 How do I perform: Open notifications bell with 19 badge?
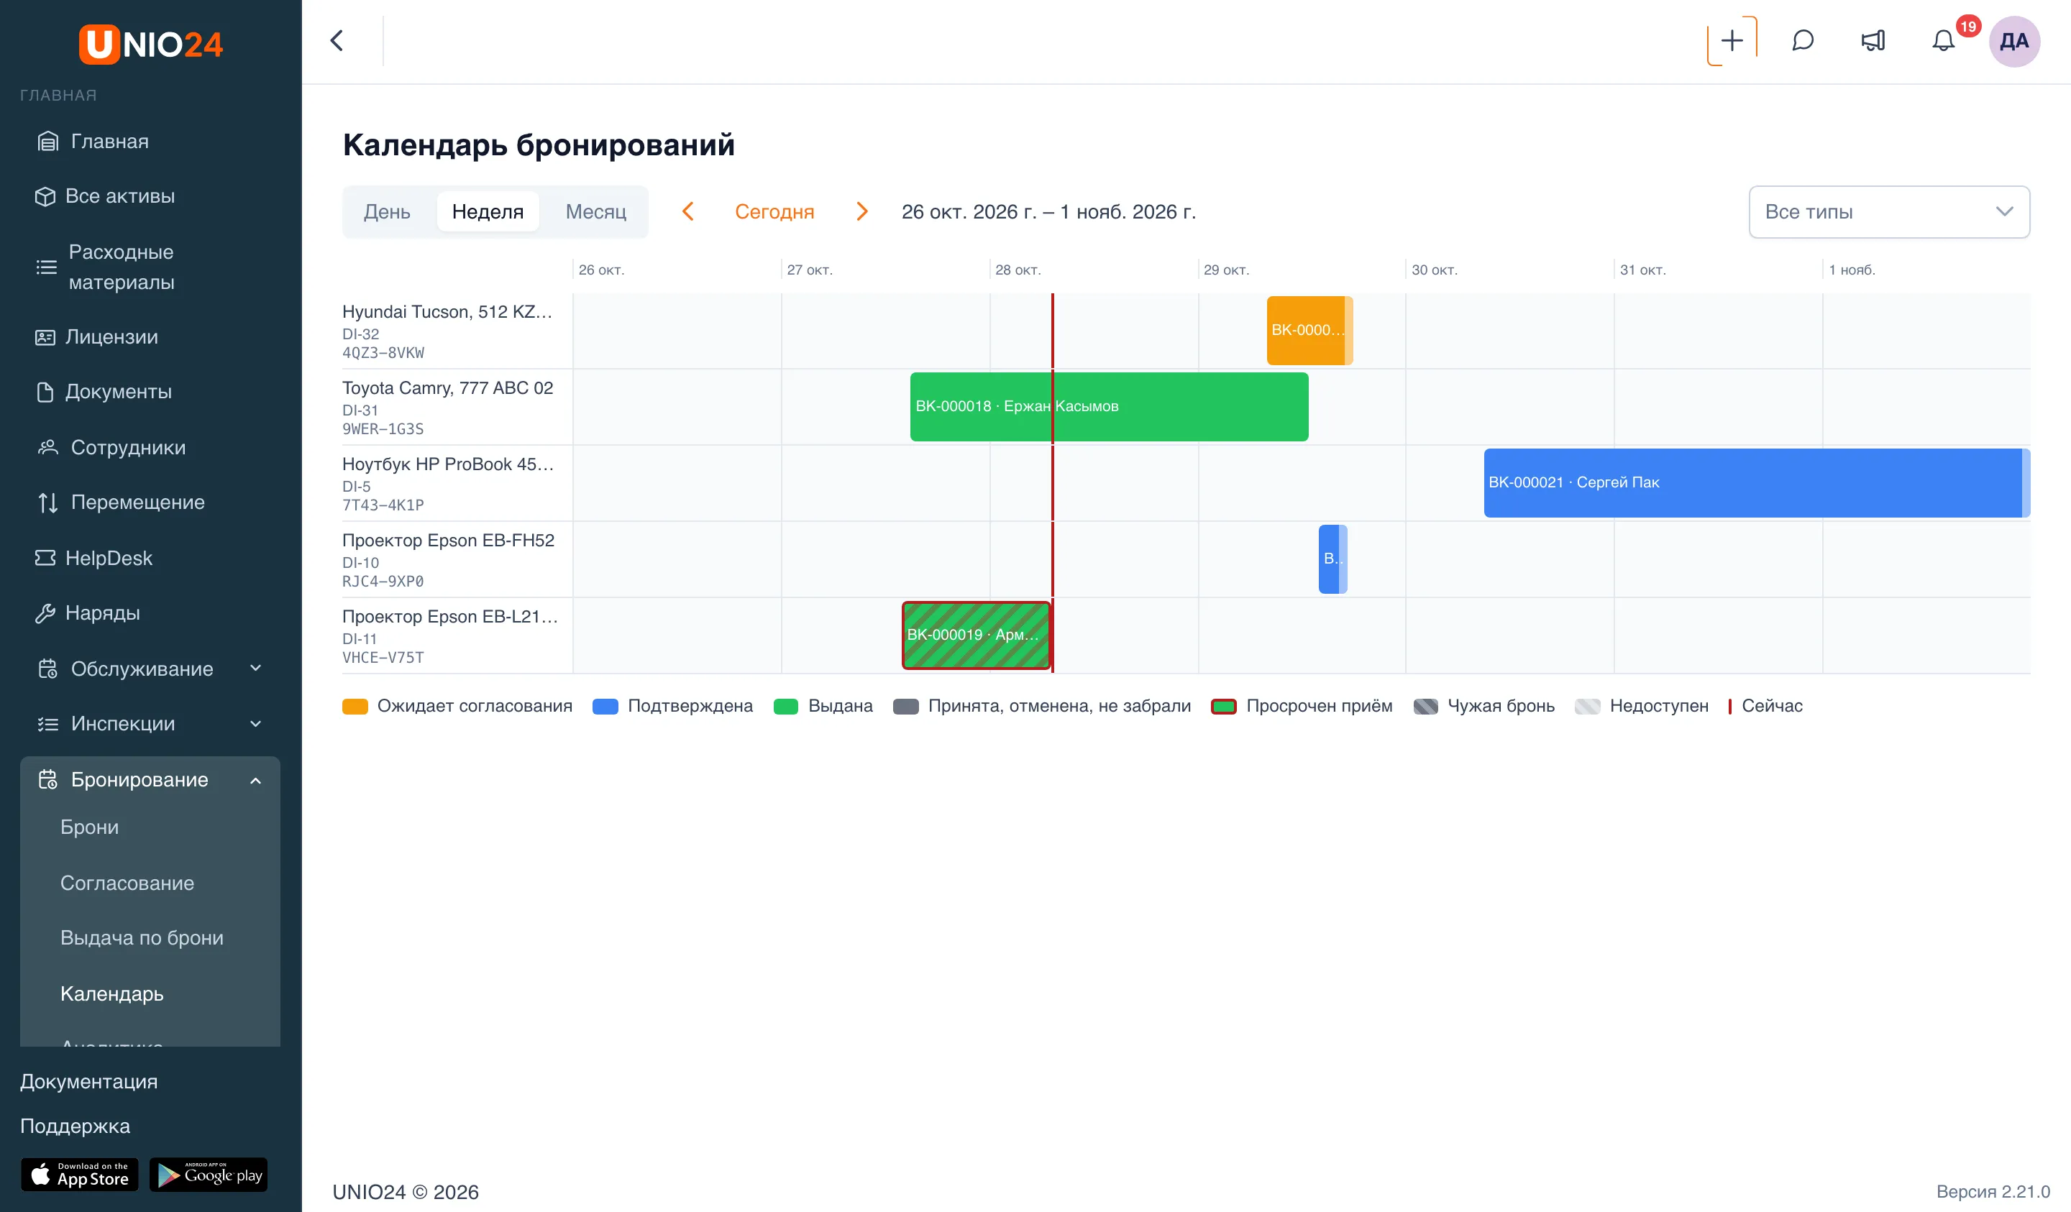click(1944, 40)
